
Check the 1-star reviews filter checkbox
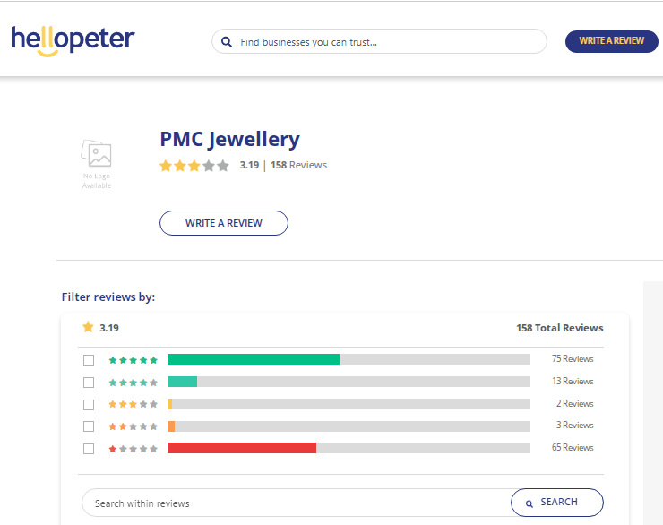[x=89, y=449]
